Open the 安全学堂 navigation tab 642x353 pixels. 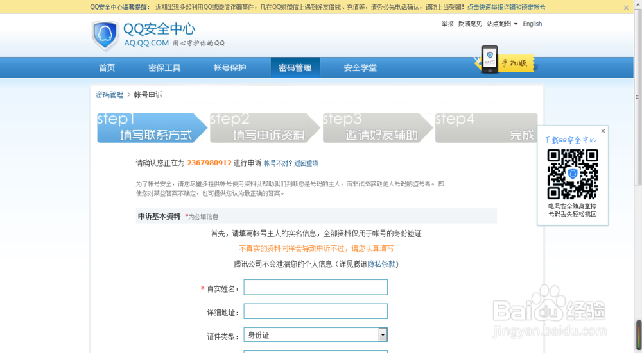point(360,68)
